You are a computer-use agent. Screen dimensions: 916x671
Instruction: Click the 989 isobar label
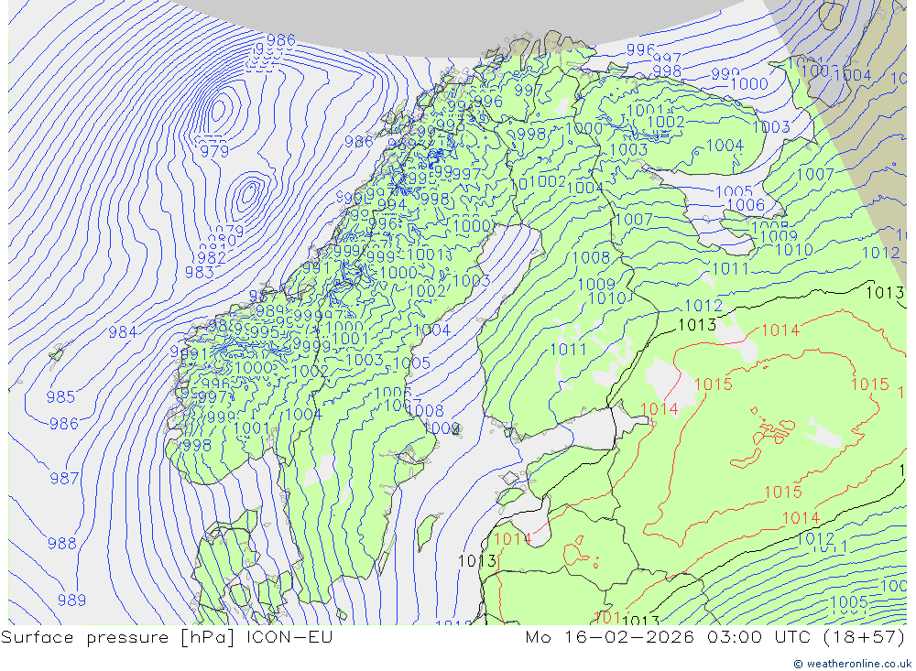point(71,601)
